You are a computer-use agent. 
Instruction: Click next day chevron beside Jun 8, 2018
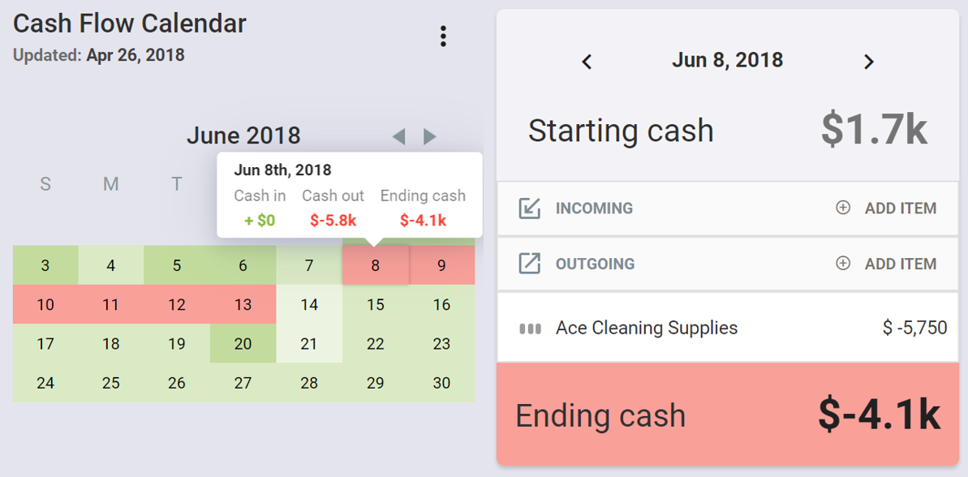click(x=869, y=62)
